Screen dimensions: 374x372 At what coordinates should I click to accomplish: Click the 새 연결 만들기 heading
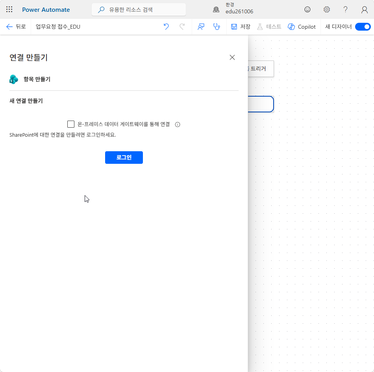[26, 101]
